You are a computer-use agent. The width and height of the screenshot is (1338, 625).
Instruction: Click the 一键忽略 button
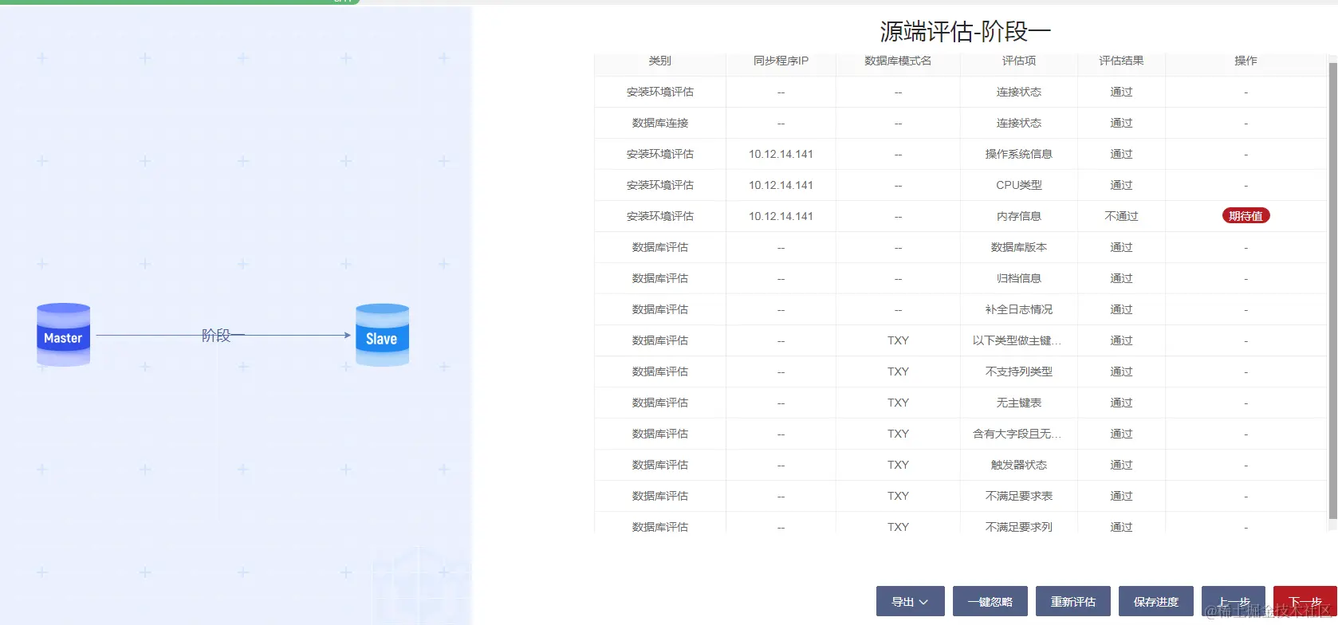990,602
